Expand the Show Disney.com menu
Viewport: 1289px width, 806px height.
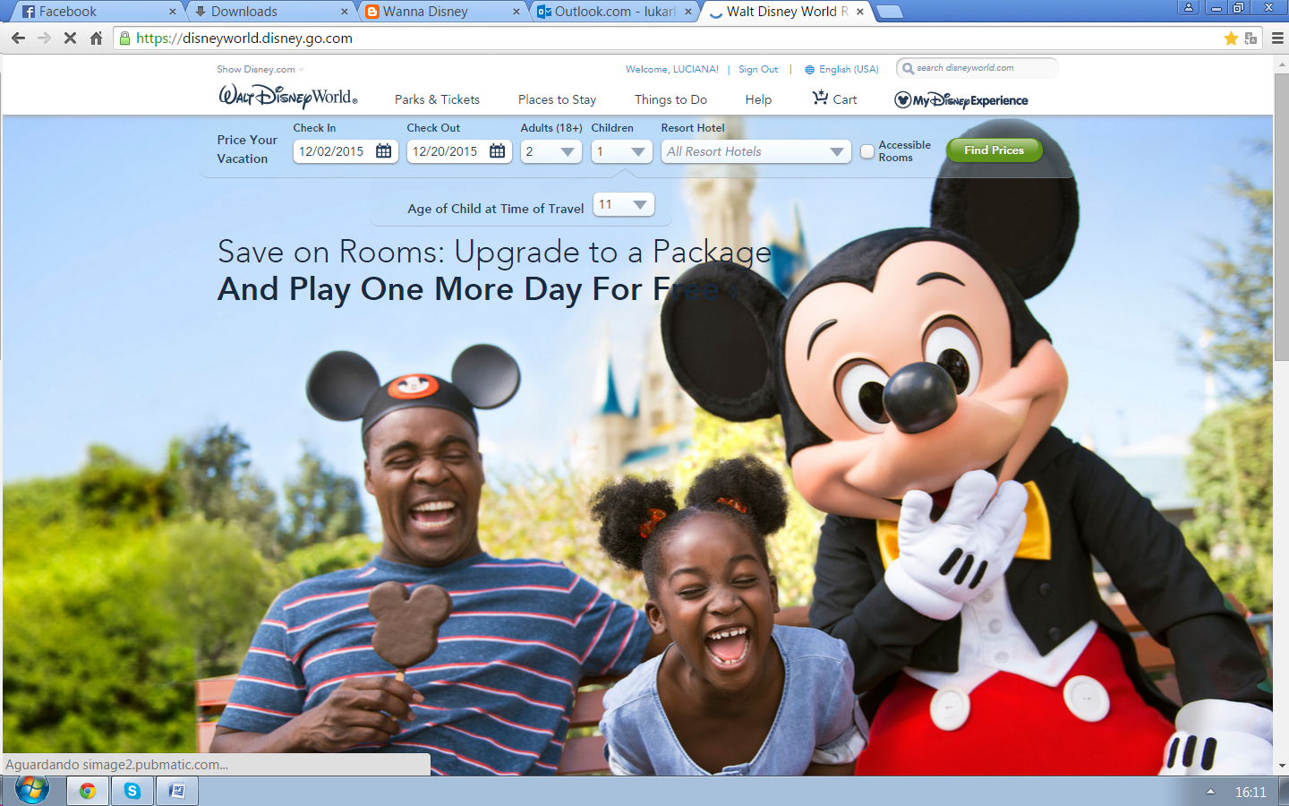click(260, 69)
